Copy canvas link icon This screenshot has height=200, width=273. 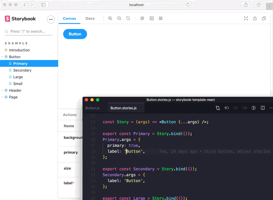[264, 18]
